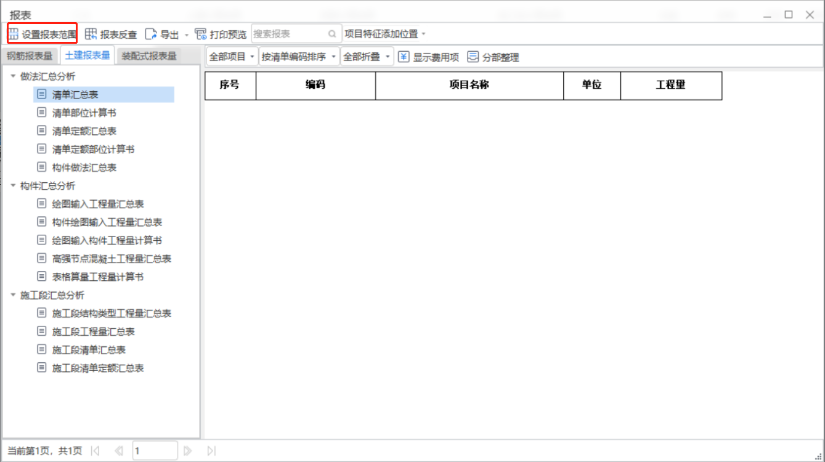This screenshot has height=462, width=825.
Task: Click document icon beside 构件做法汇总表
Action: (x=42, y=167)
